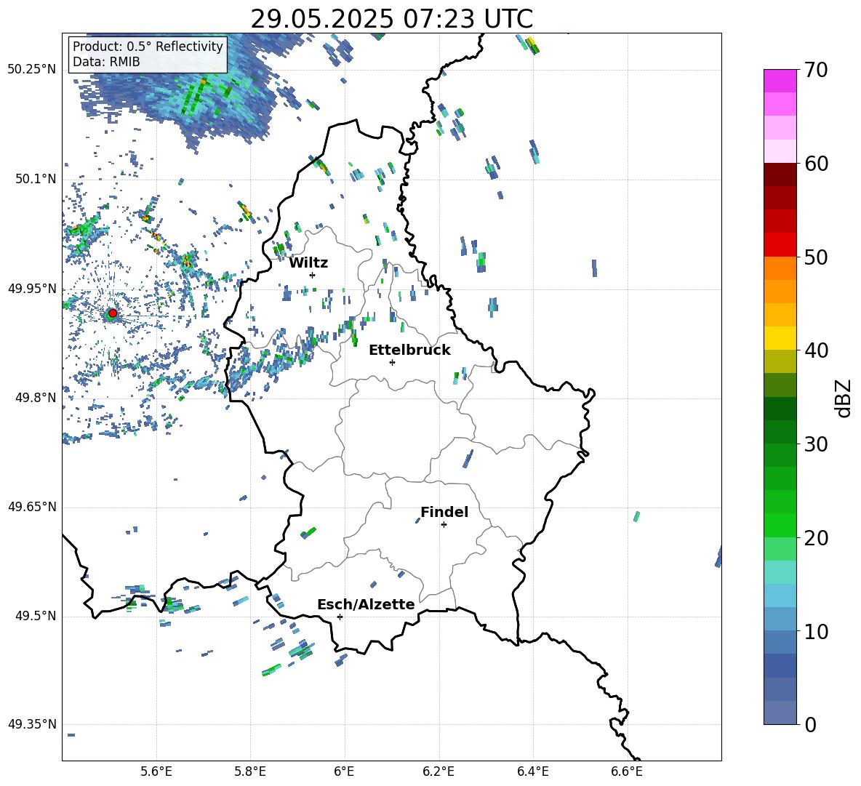This screenshot has width=861, height=786.
Task: Click the timestamp title 29.05.2025 07:23 UTC
Action: click(392, 19)
